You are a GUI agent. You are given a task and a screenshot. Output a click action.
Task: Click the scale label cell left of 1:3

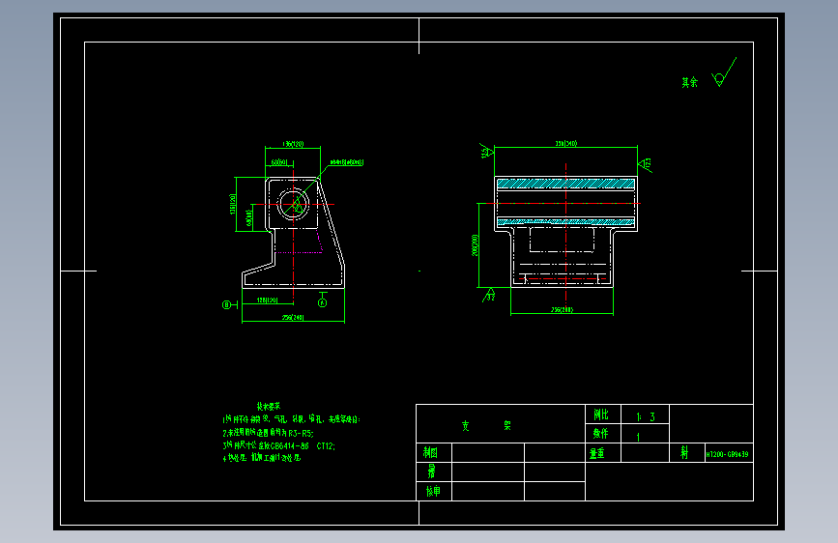(603, 414)
